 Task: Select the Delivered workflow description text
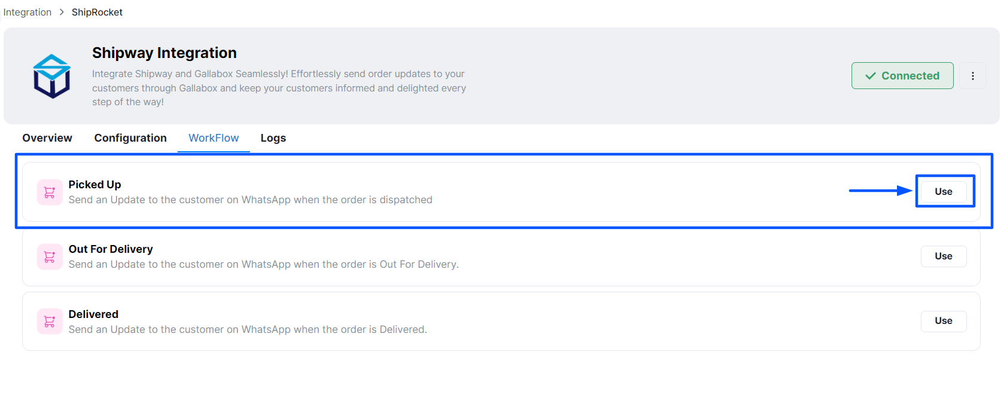click(248, 329)
